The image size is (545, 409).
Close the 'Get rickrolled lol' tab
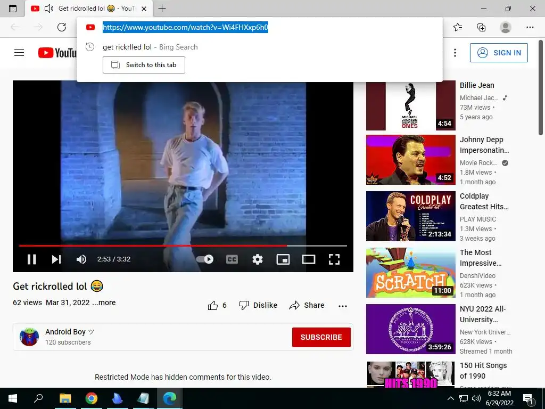click(144, 9)
